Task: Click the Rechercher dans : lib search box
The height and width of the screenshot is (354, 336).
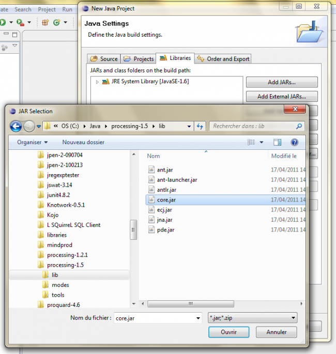Action: pos(257,126)
